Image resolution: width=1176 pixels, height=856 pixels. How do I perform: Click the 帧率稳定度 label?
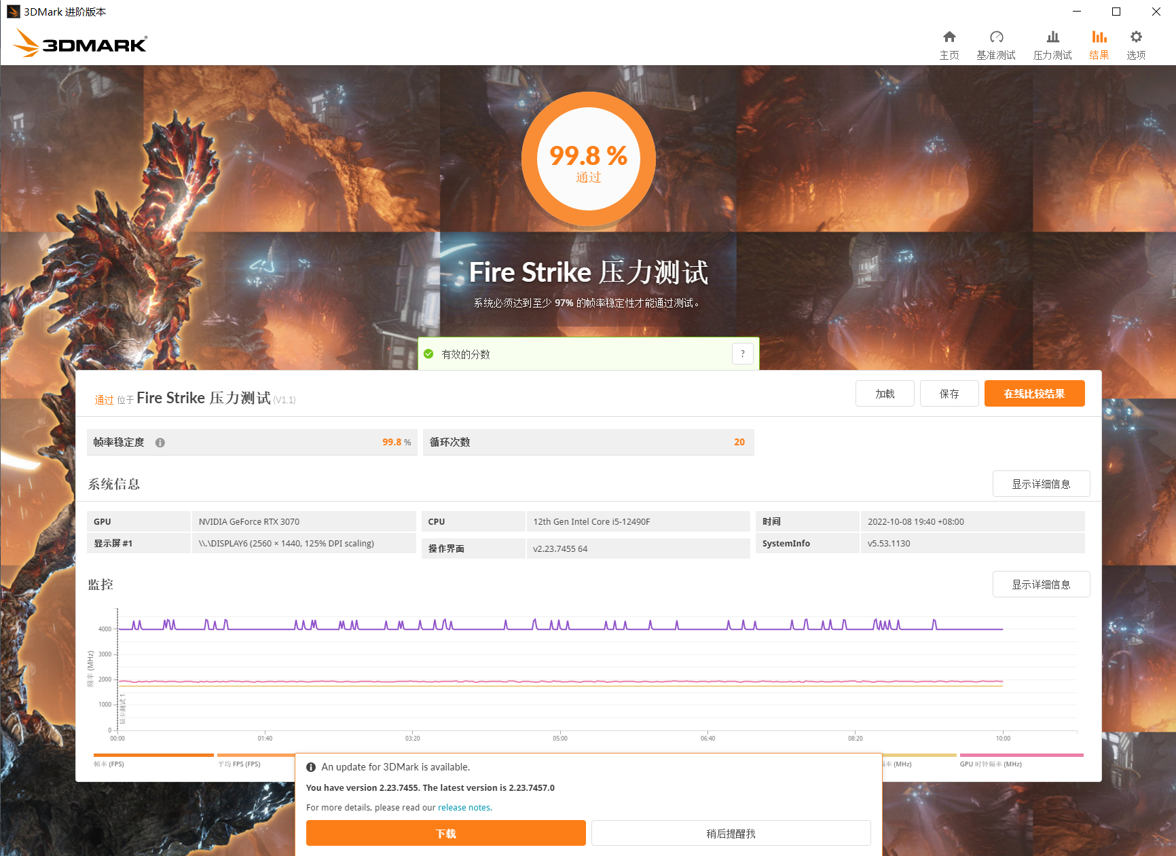pyautogui.click(x=119, y=442)
